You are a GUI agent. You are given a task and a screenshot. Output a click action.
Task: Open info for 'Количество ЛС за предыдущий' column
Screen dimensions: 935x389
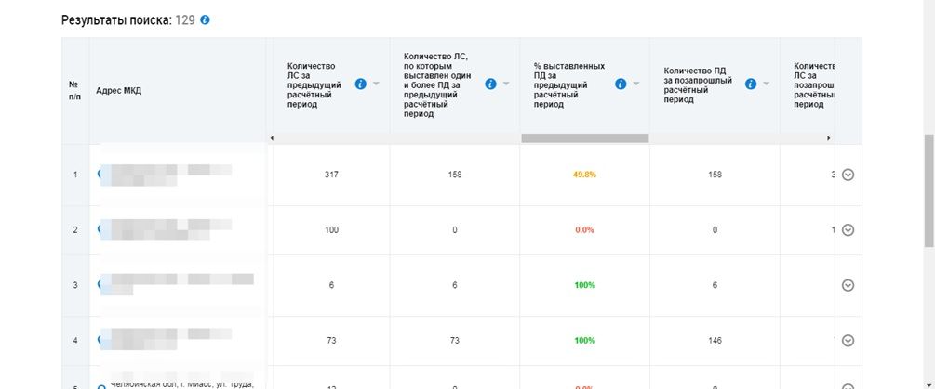point(361,84)
